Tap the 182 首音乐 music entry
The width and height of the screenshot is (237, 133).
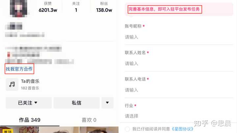[30, 88]
